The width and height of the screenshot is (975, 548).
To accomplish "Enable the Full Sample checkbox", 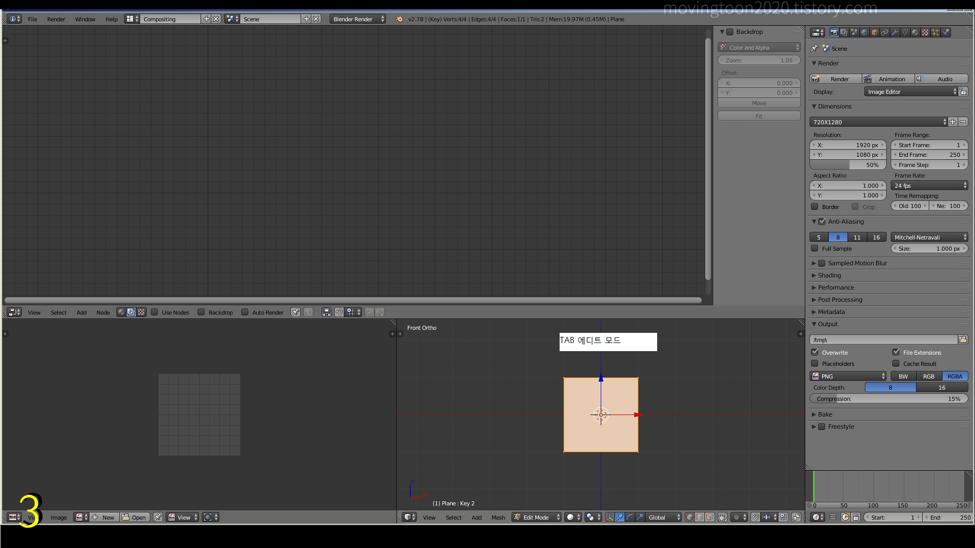I will (815, 248).
